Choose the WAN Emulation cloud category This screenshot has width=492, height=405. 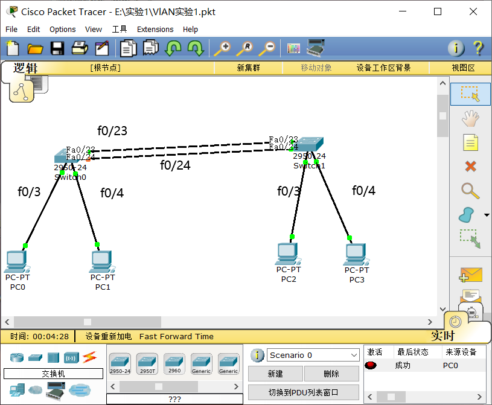35,390
